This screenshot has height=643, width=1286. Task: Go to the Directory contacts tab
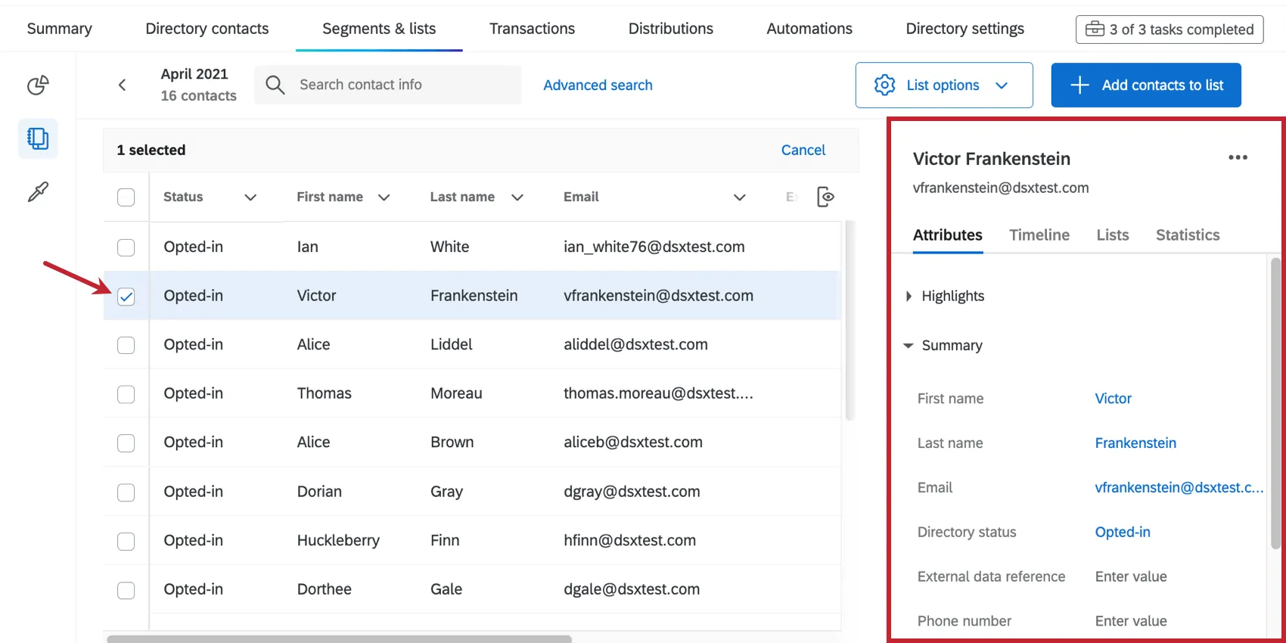pyautogui.click(x=207, y=29)
